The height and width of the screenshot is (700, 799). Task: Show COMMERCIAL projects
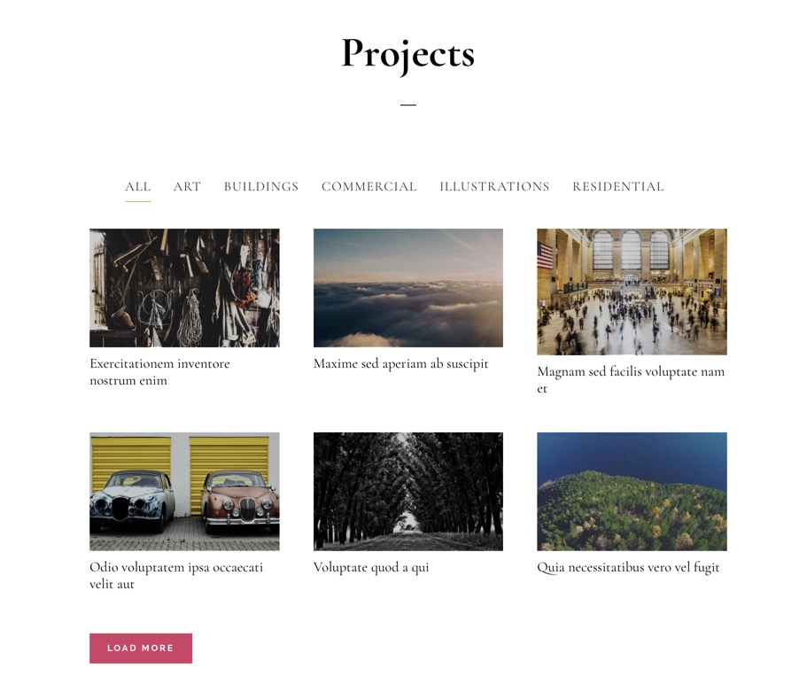point(368,187)
